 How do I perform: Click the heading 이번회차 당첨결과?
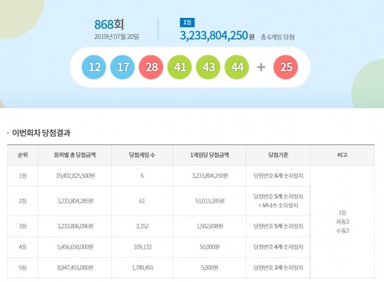[x=41, y=133]
